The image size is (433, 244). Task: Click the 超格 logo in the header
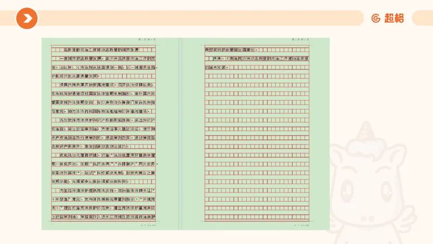[x=388, y=18]
